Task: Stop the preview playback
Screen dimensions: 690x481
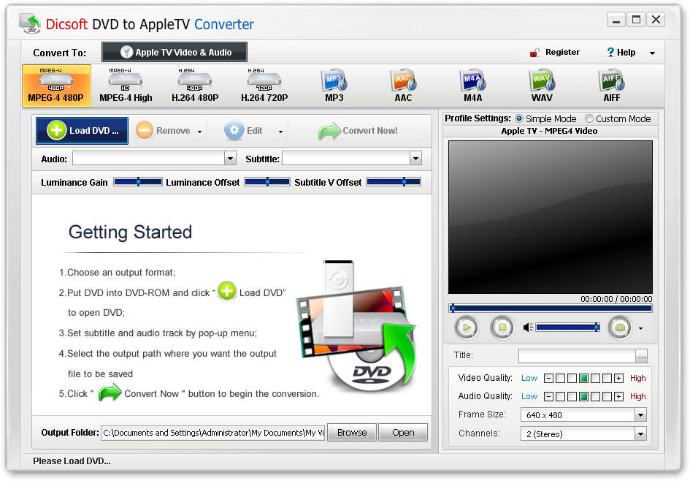Action: coord(502,327)
